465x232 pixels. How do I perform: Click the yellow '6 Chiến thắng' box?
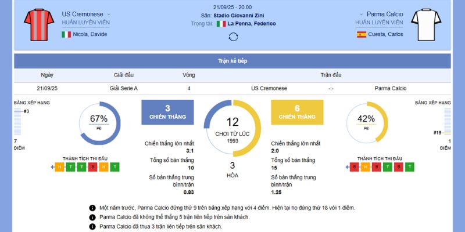[297, 112]
